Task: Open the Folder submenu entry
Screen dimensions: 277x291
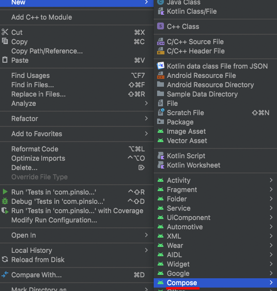Action: 215,199
